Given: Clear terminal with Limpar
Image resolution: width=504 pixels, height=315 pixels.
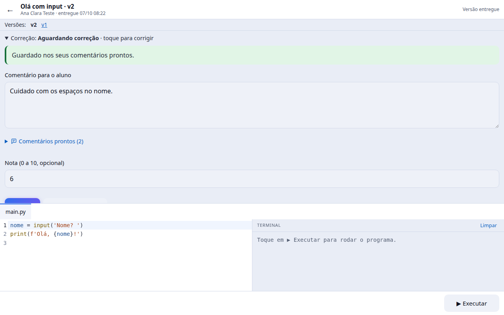Looking at the screenshot, I should pyautogui.click(x=488, y=226).
